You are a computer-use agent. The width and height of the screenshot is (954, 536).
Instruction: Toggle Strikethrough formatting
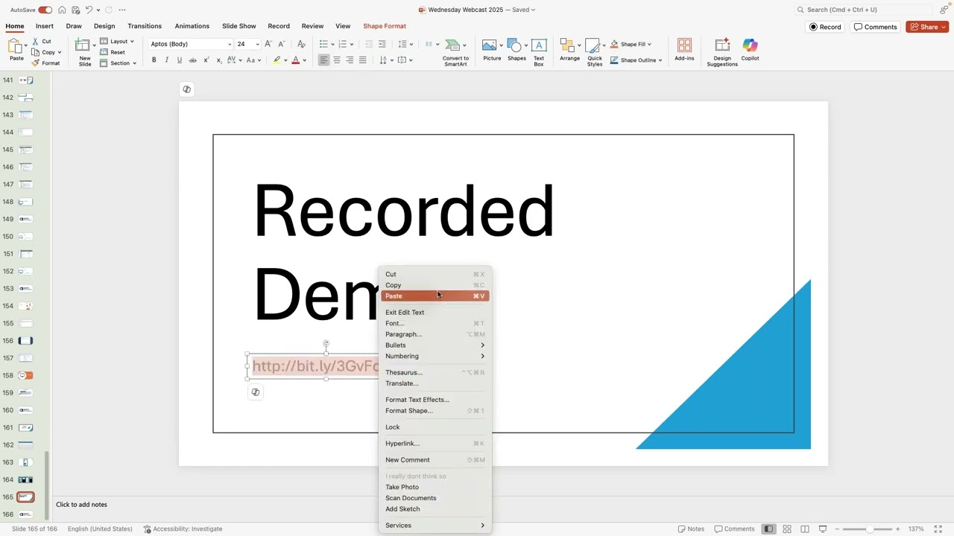[192, 60]
